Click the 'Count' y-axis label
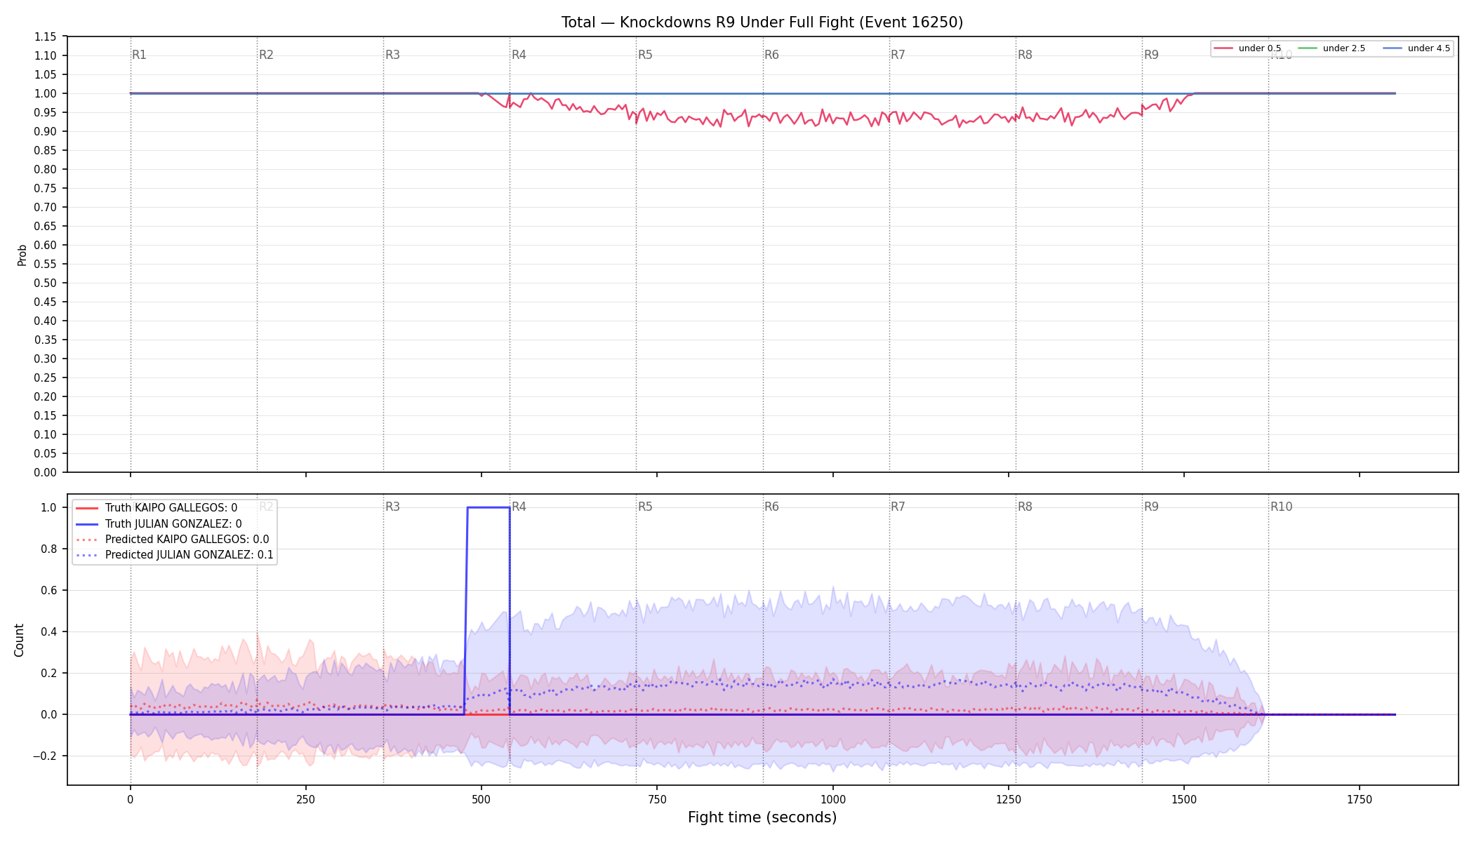Viewport: 1474px width, 842px height. click(19, 640)
